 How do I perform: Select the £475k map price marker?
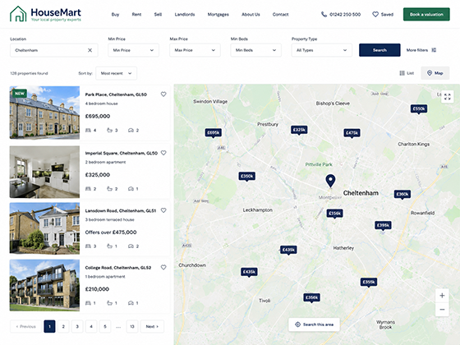(x=352, y=133)
